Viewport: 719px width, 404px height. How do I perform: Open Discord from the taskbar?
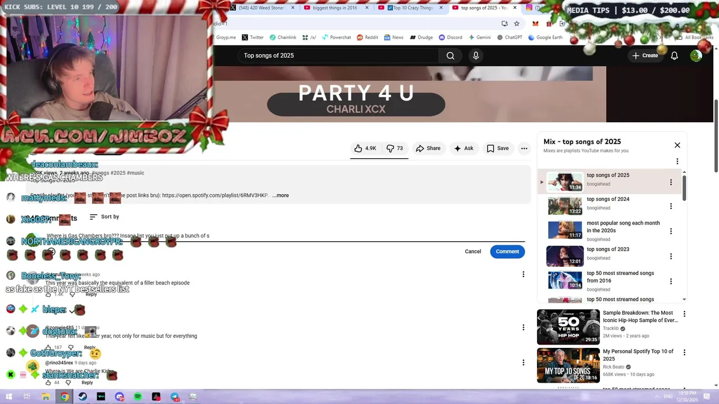coord(119,397)
